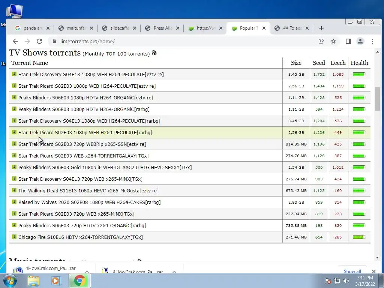Close the 'Press Allo' tab
Screen dimensions: 384x288
pos(178,28)
